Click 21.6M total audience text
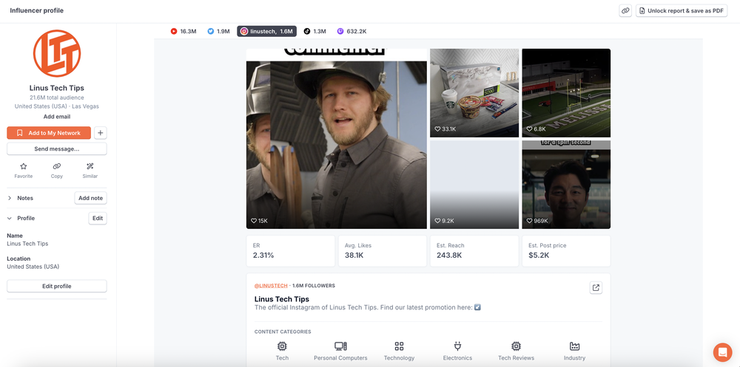The image size is (740, 367). coord(57,97)
